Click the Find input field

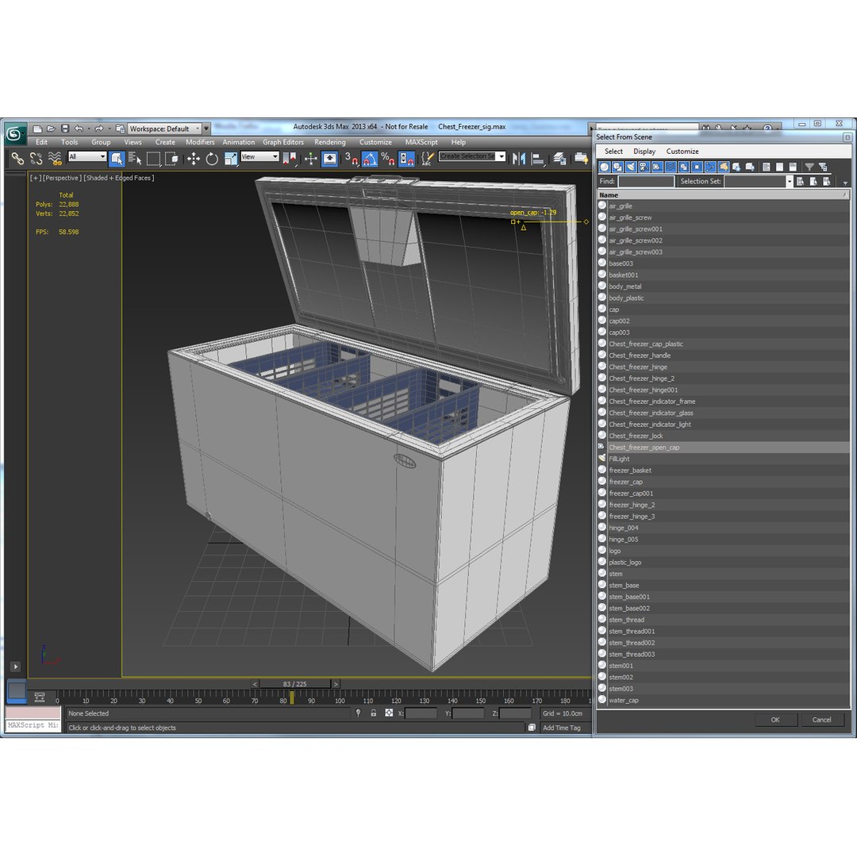pyautogui.click(x=646, y=182)
